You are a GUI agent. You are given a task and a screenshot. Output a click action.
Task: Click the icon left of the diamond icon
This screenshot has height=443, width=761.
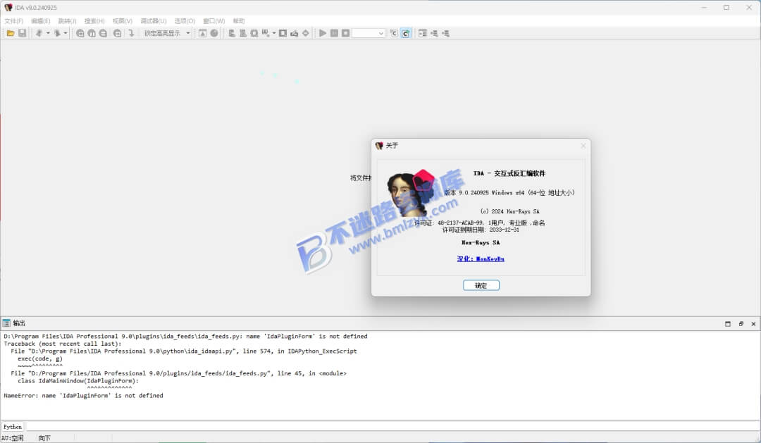pyautogui.click(x=294, y=34)
